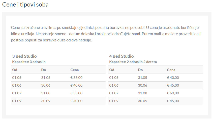Click the 01.05 start date in 3 Bed Studio table
214x121 pixels.
pyautogui.click(x=17, y=78)
